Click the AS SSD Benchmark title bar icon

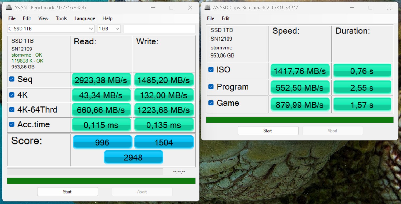click(x=9, y=8)
